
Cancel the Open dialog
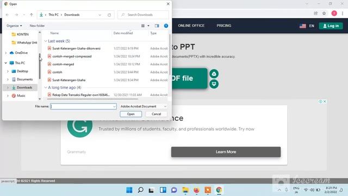(x=156, y=114)
